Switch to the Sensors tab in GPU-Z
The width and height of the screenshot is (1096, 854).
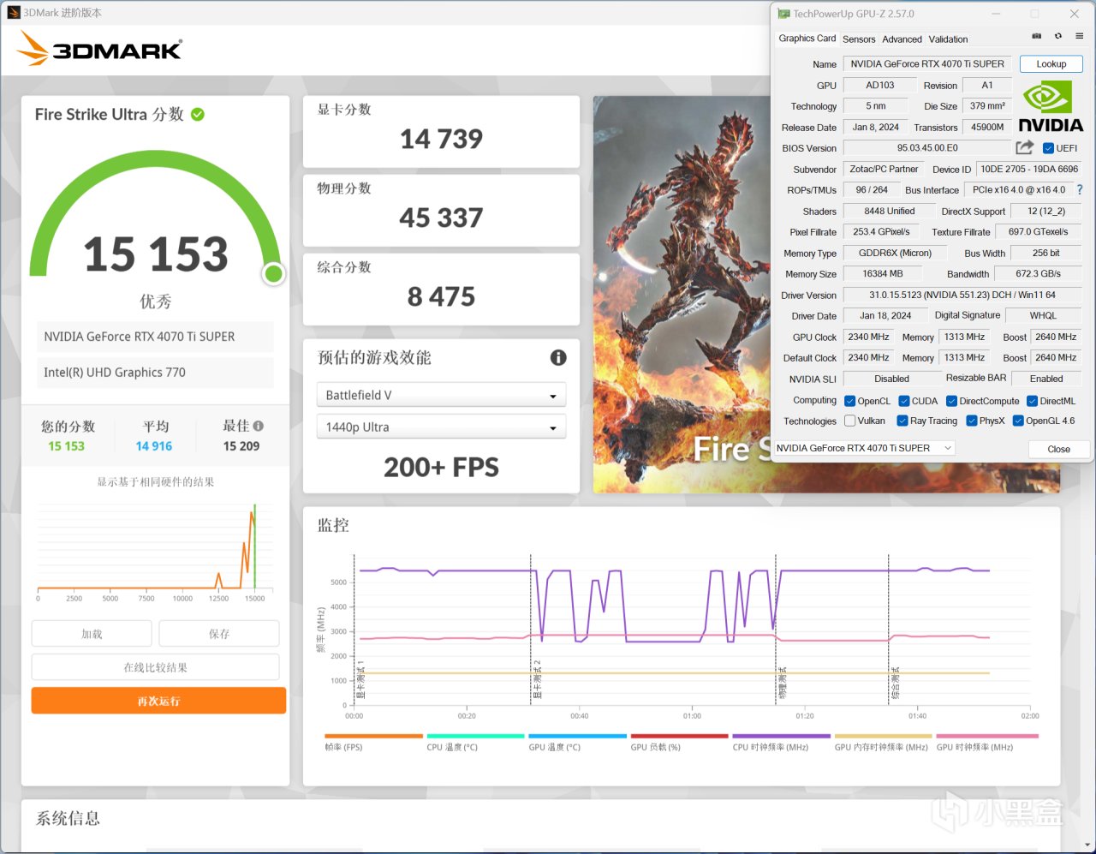tap(859, 39)
